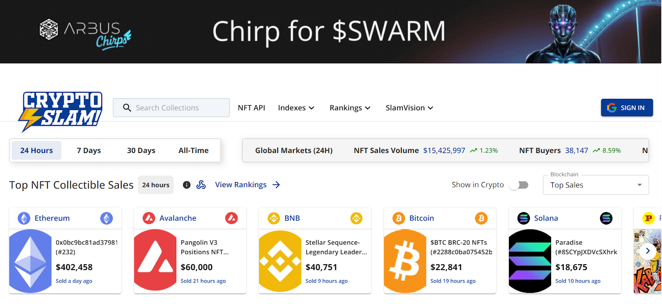Open the Blockchain Top Sales combo box
Image resolution: width=662 pixels, height=304 pixels.
(x=596, y=185)
